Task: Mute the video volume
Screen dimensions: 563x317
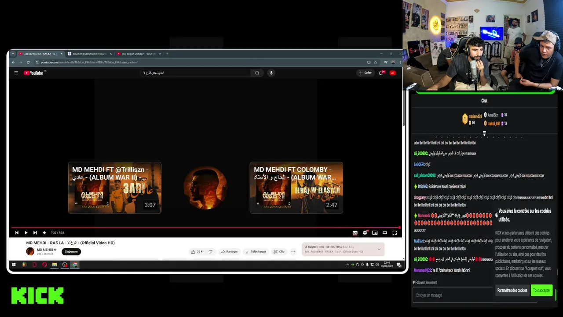Action: (44, 233)
